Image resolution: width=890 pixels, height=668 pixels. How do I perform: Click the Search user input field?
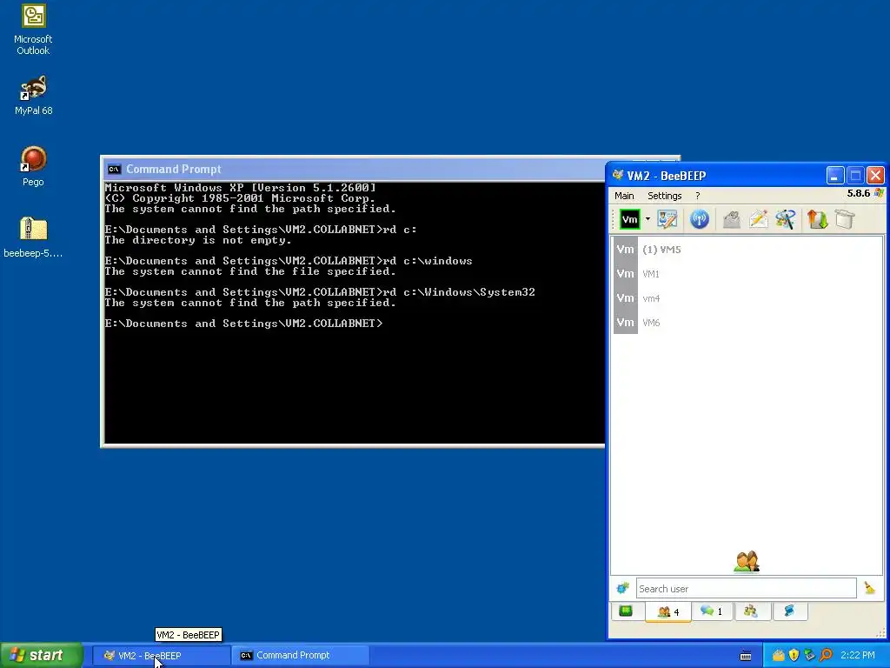tap(746, 589)
